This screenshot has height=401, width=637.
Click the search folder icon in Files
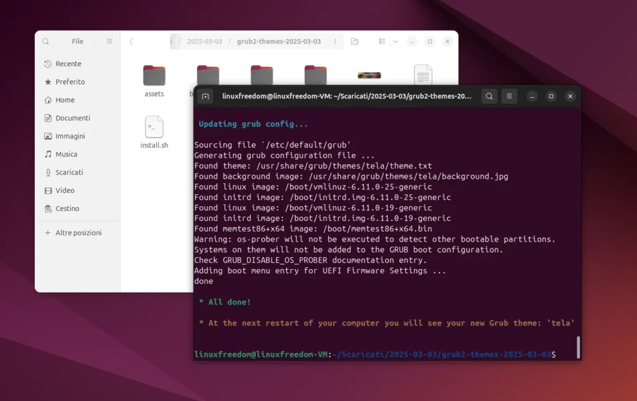[355, 42]
